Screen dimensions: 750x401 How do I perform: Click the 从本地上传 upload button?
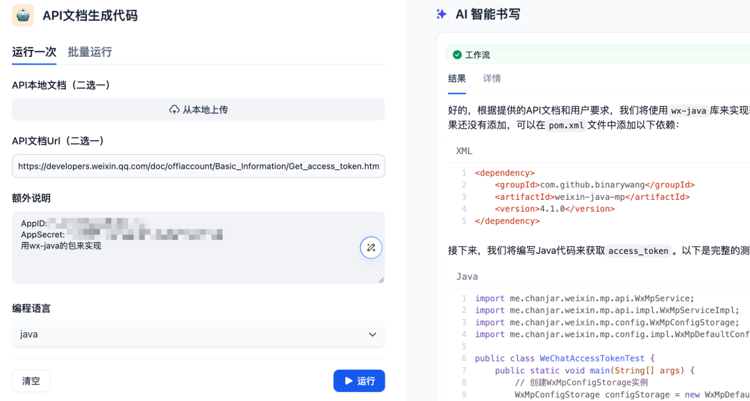click(x=198, y=110)
